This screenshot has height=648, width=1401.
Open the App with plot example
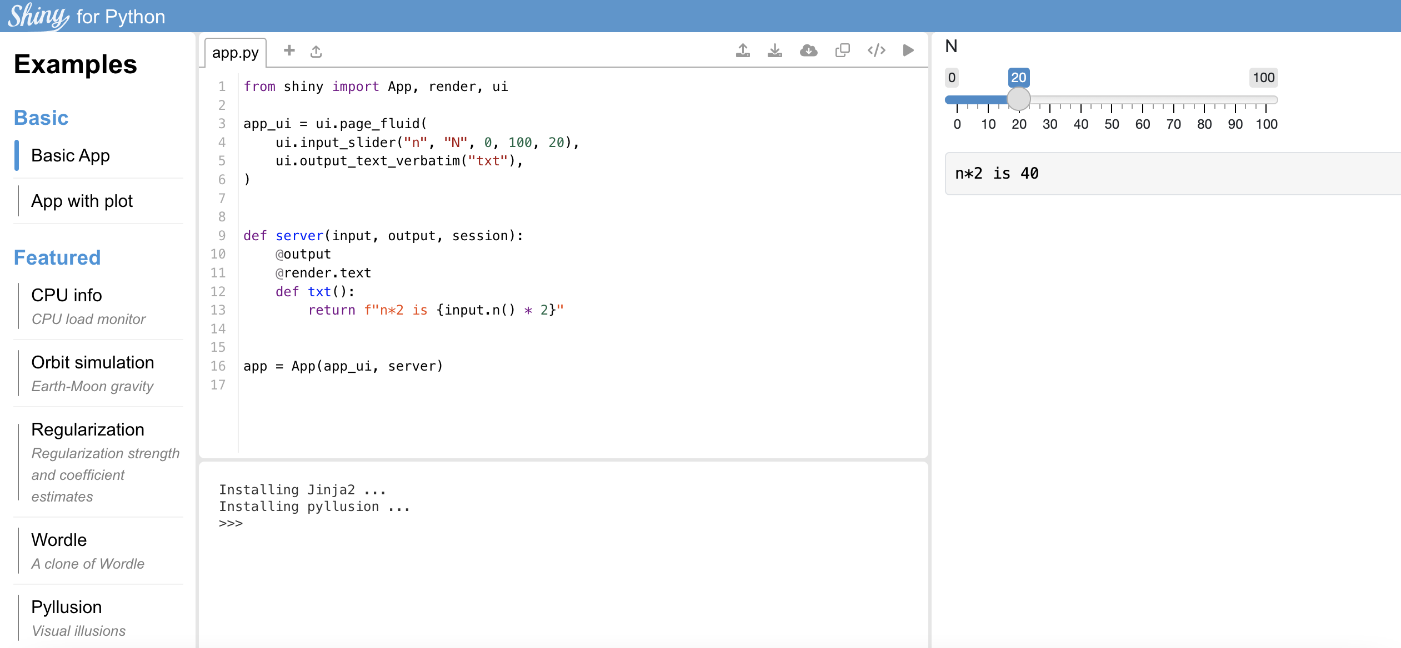(82, 201)
